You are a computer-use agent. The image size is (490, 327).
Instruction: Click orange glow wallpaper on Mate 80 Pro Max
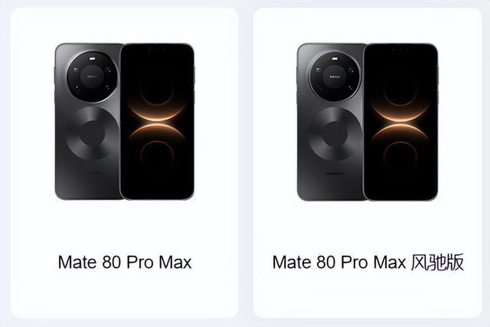pos(156,123)
